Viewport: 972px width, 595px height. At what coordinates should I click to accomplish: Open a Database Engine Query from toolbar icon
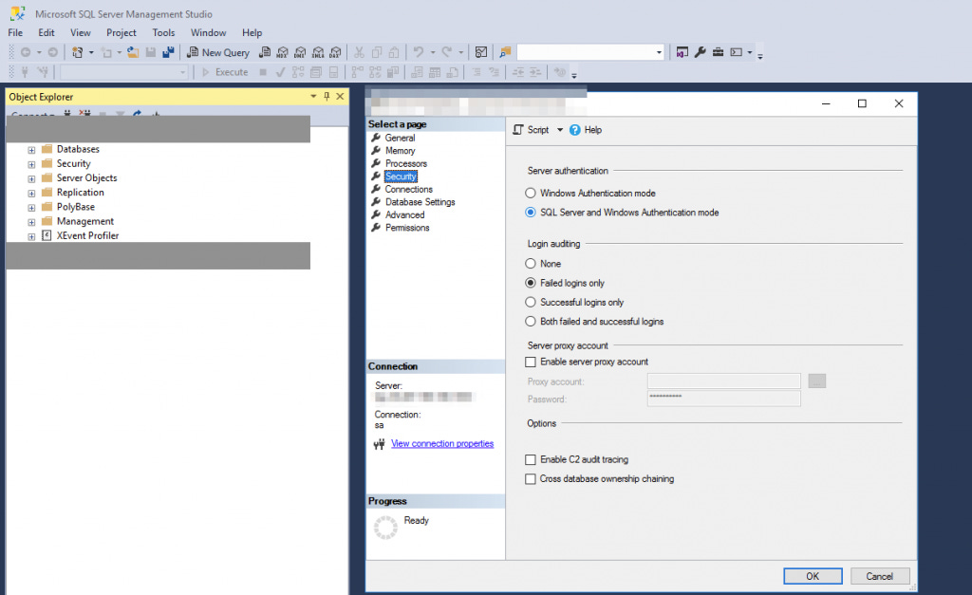tap(265, 53)
